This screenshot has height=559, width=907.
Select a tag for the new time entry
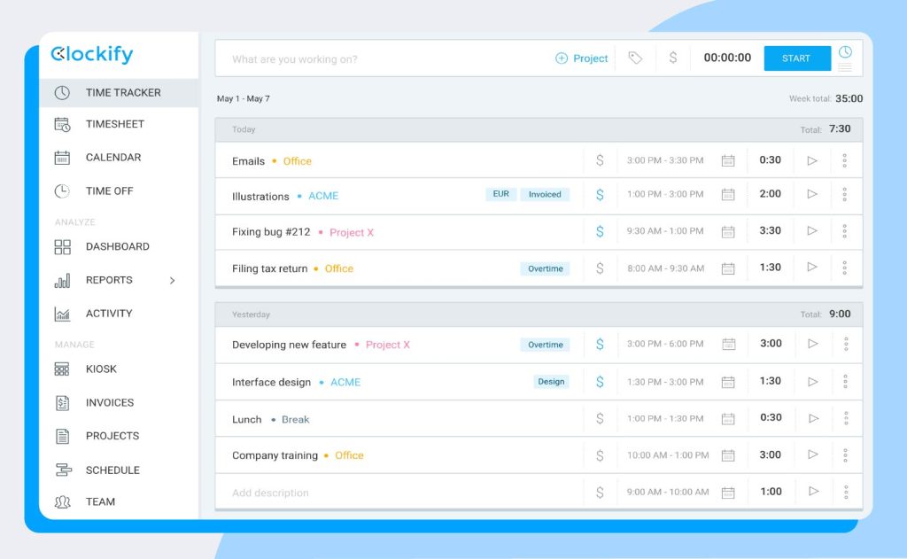635,58
